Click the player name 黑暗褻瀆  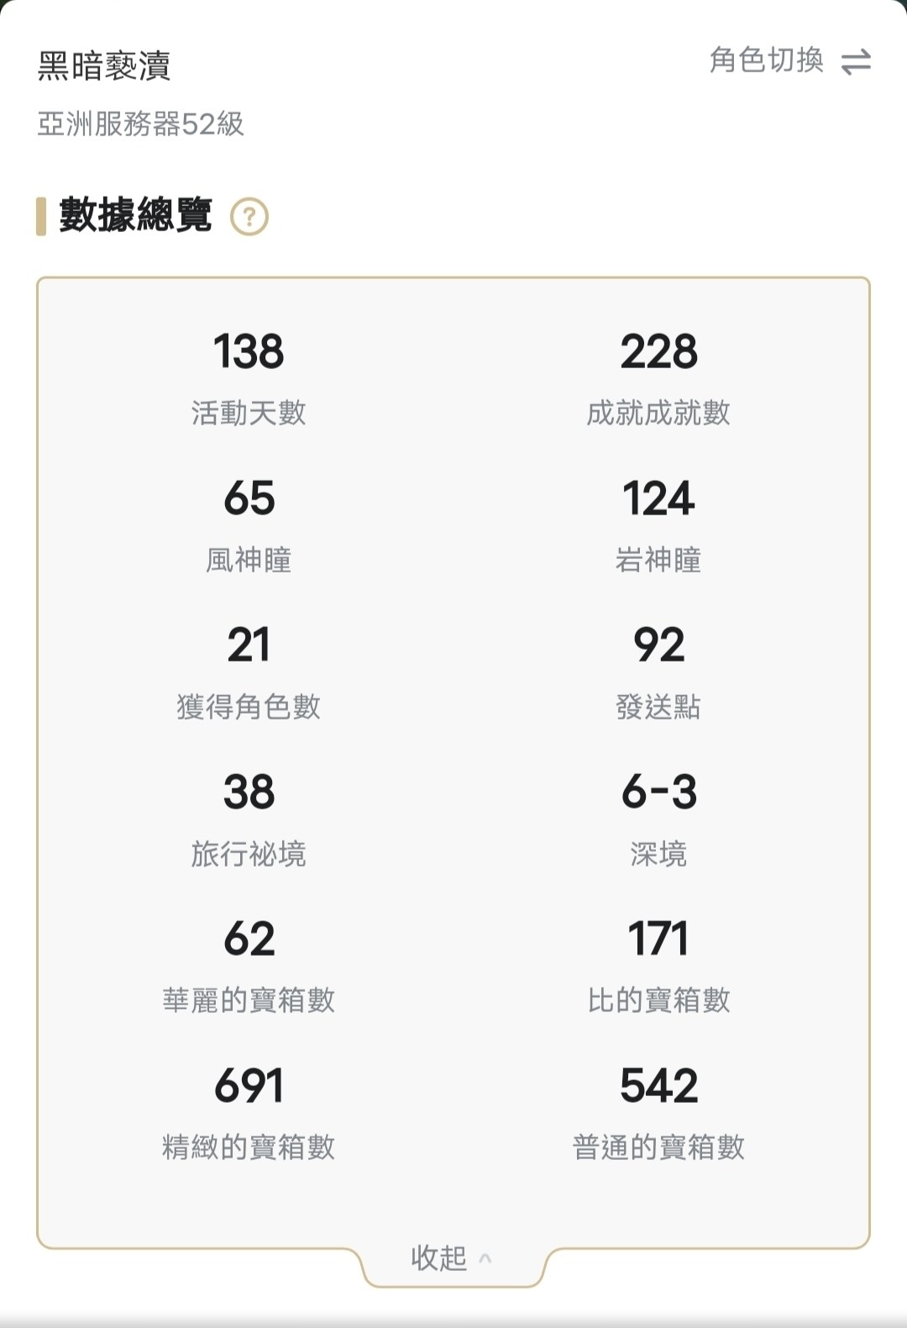tap(104, 66)
